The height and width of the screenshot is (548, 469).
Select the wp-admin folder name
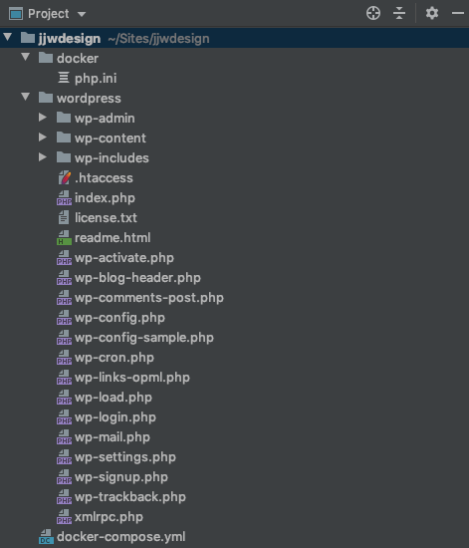pos(105,119)
